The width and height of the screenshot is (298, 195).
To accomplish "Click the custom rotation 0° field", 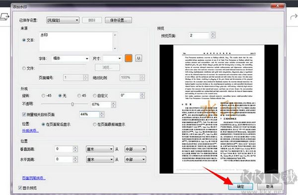I will click(130, 96).
